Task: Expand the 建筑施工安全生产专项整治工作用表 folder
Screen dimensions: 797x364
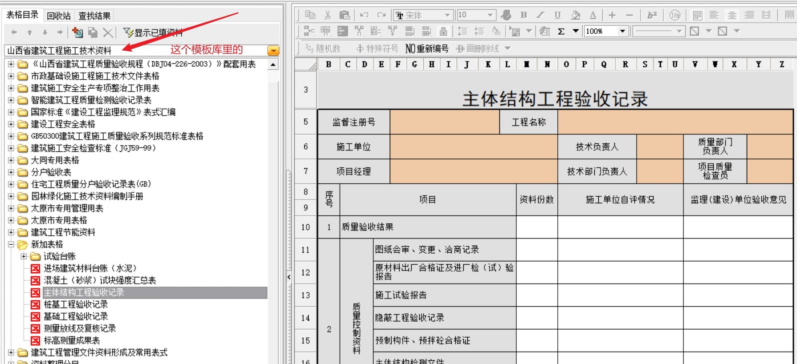Action: (x=11, y=89)
